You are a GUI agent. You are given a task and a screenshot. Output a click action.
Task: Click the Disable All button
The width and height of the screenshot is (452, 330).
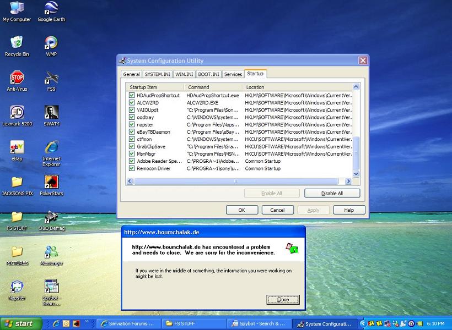(x=332, y=194)
